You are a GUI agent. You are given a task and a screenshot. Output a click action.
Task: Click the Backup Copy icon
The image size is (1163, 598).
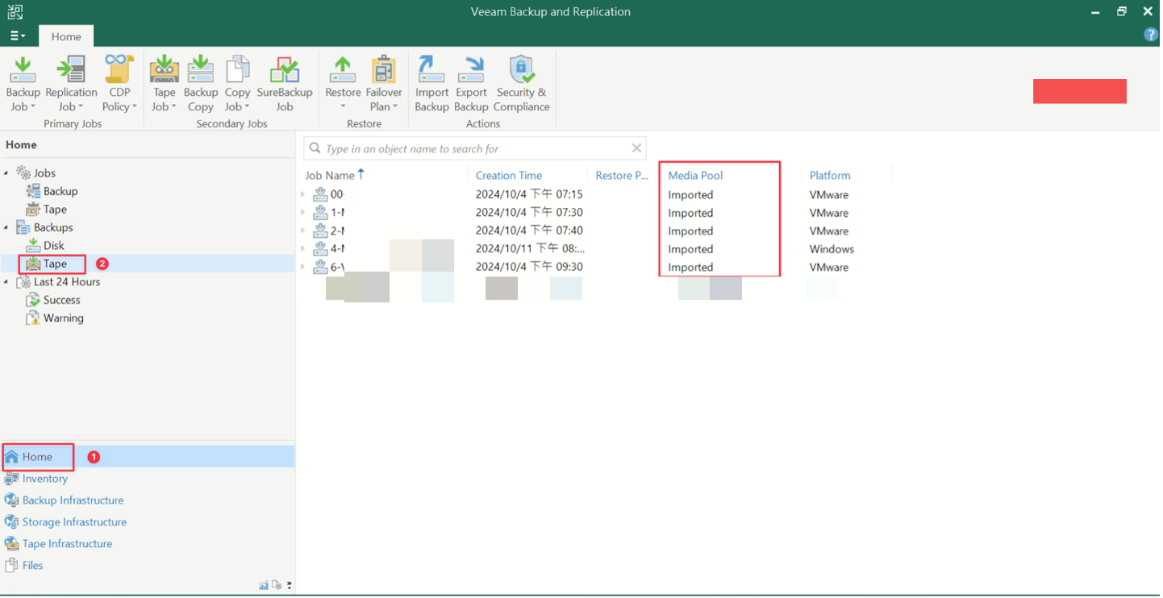point(201,69)
